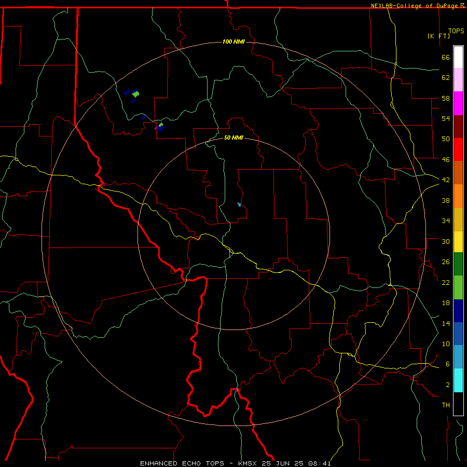Click the 25 JUN 25 date text
This screenshot has width=467, height=467.
[283, 463]
